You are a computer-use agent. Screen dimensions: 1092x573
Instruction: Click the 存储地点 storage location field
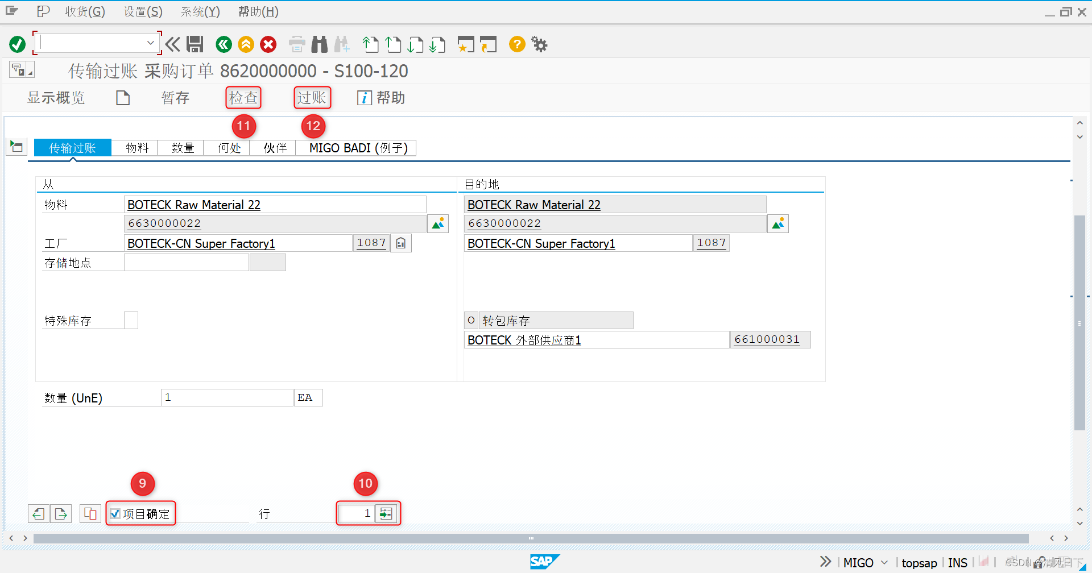click(187, 263)
